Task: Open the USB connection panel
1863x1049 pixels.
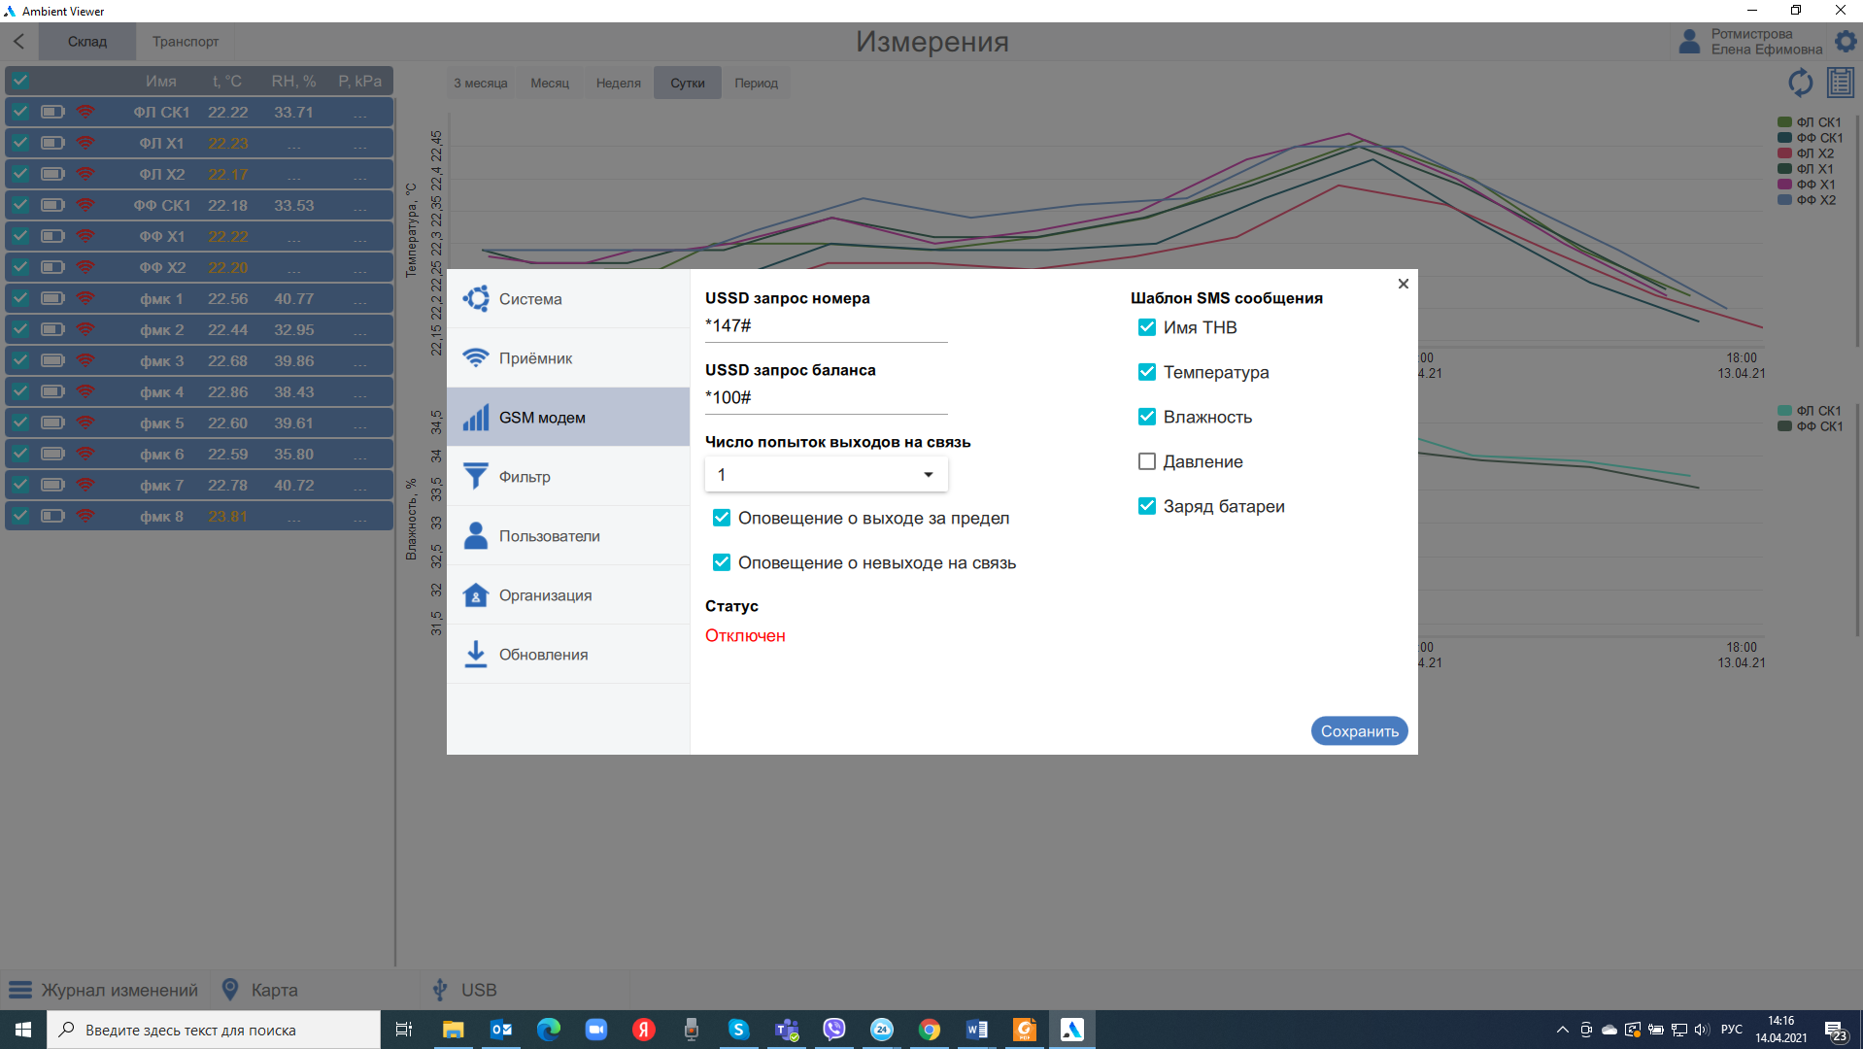Action: (464, 990)
